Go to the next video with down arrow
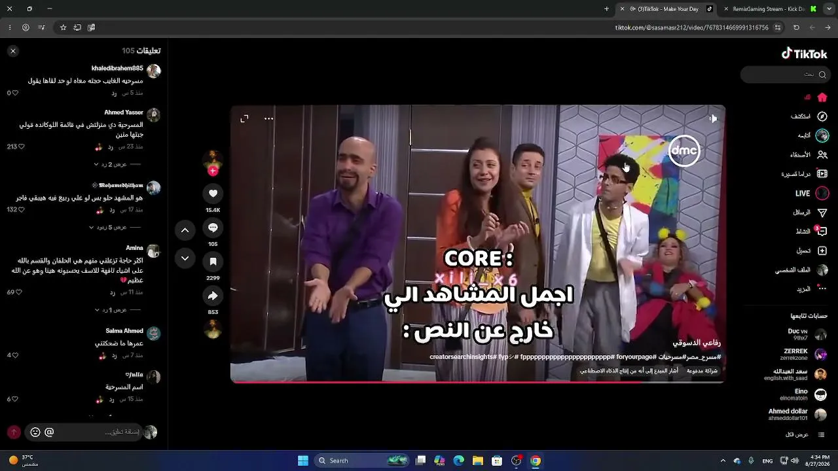Viewport: 838px width, 471px height. [185, 258]
